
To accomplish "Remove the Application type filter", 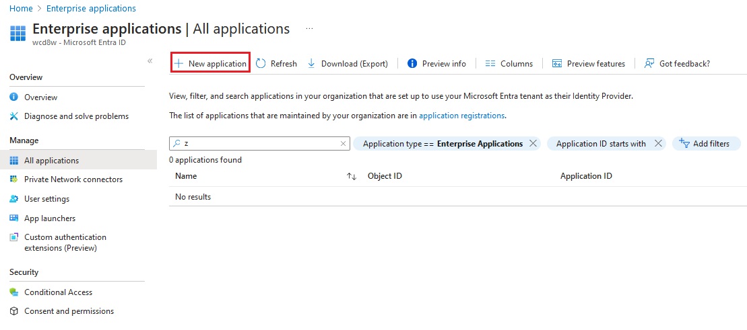I will click(533, 144).
